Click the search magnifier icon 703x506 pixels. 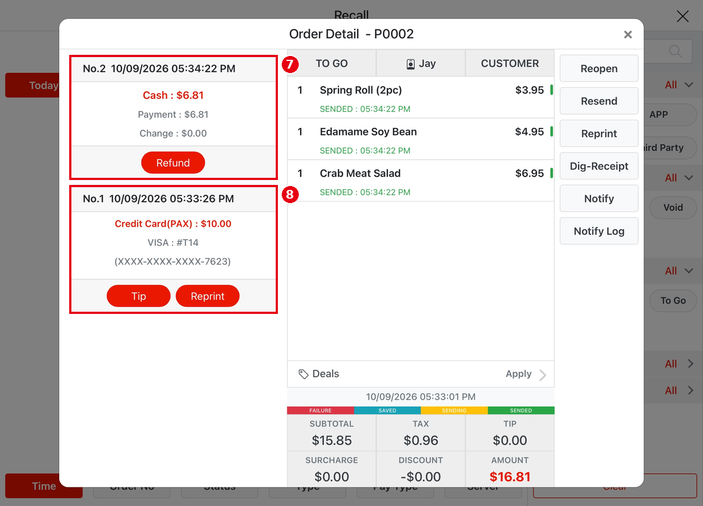(676, 51)
